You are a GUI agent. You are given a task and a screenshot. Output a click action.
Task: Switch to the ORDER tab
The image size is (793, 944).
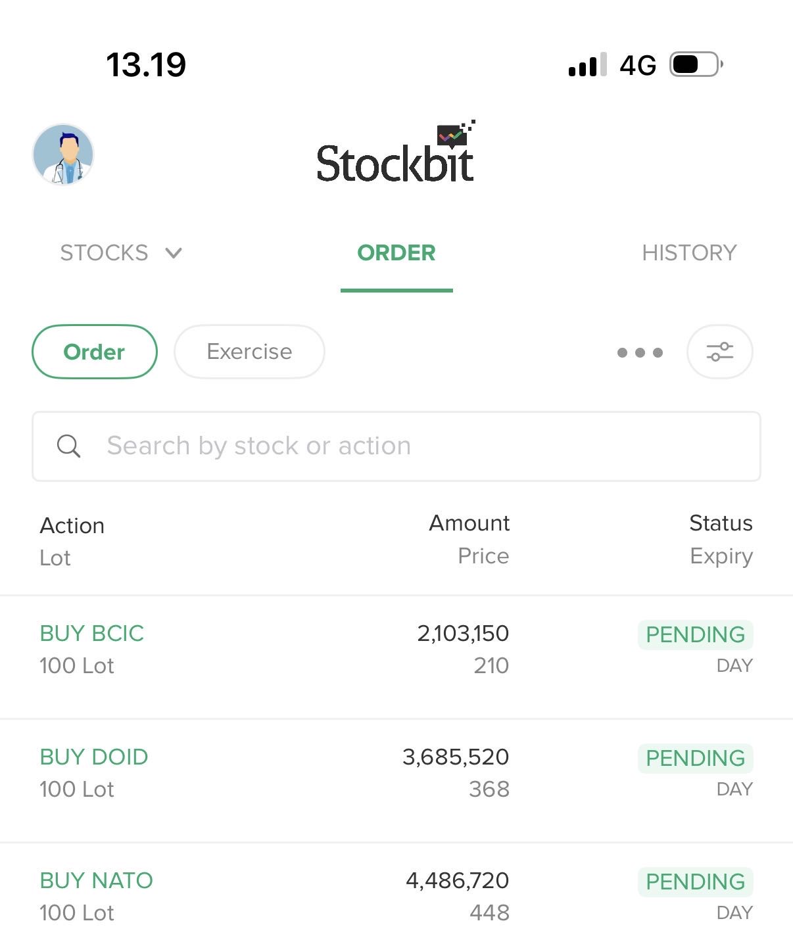(x=396, y=253)
